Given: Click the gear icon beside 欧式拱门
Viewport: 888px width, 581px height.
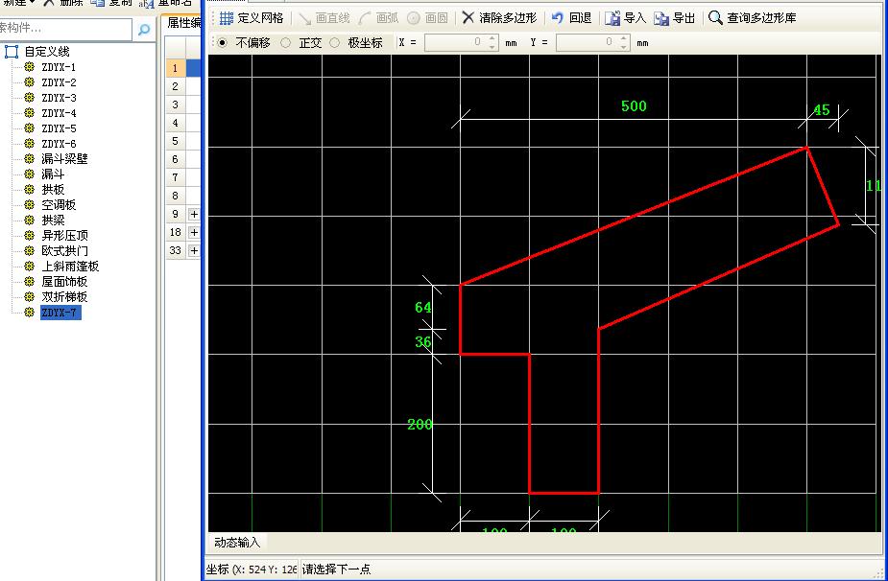Looking at the screenshot, I should click(x=30, y=250).
